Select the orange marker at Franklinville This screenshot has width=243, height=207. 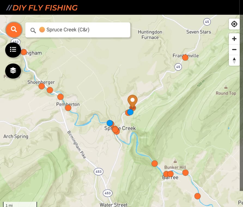(x=185, y=57)
